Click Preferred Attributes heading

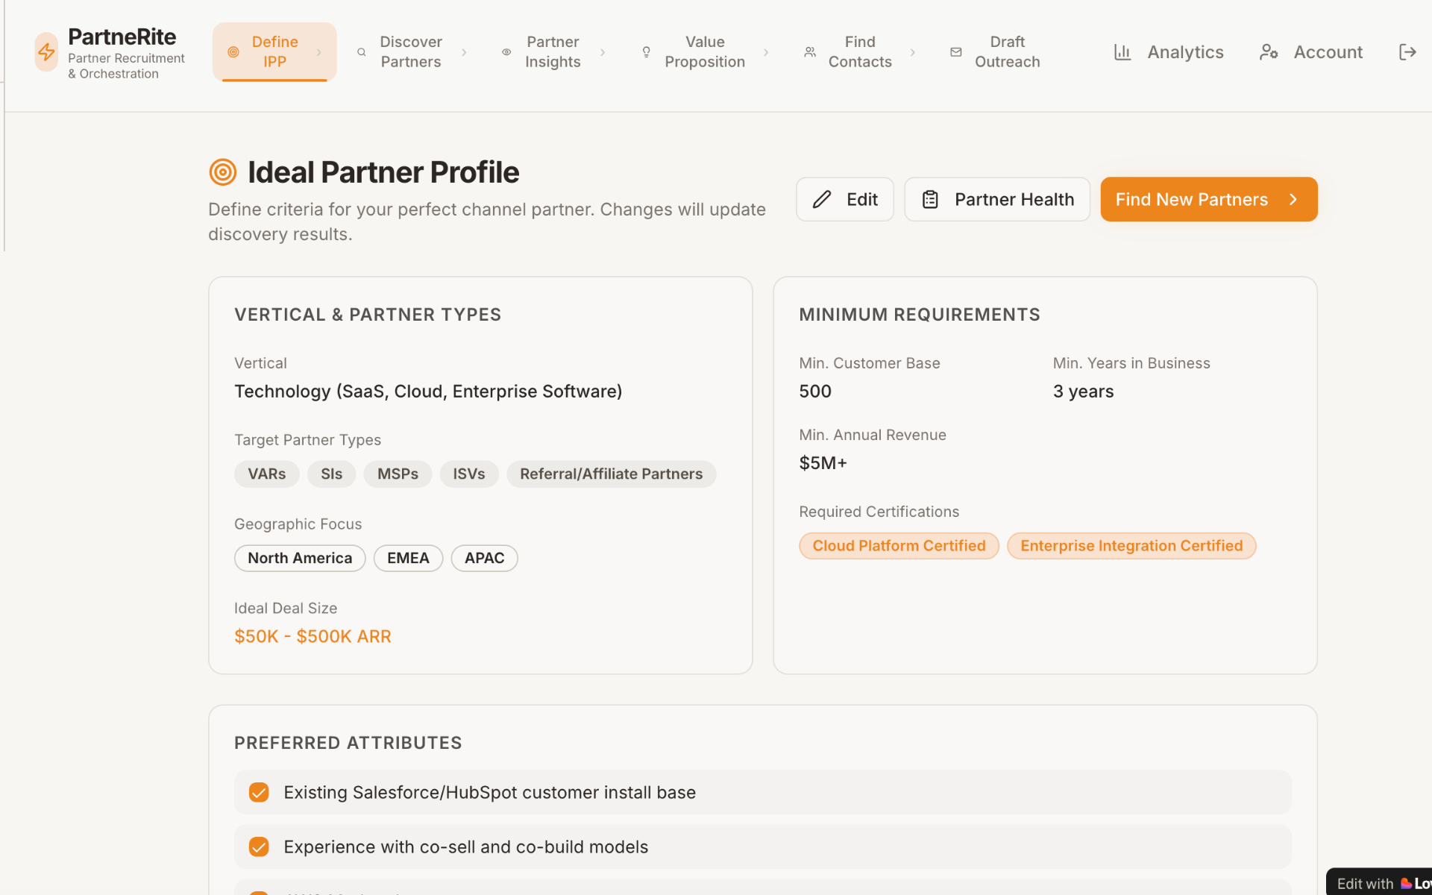[x=348, y=743]
